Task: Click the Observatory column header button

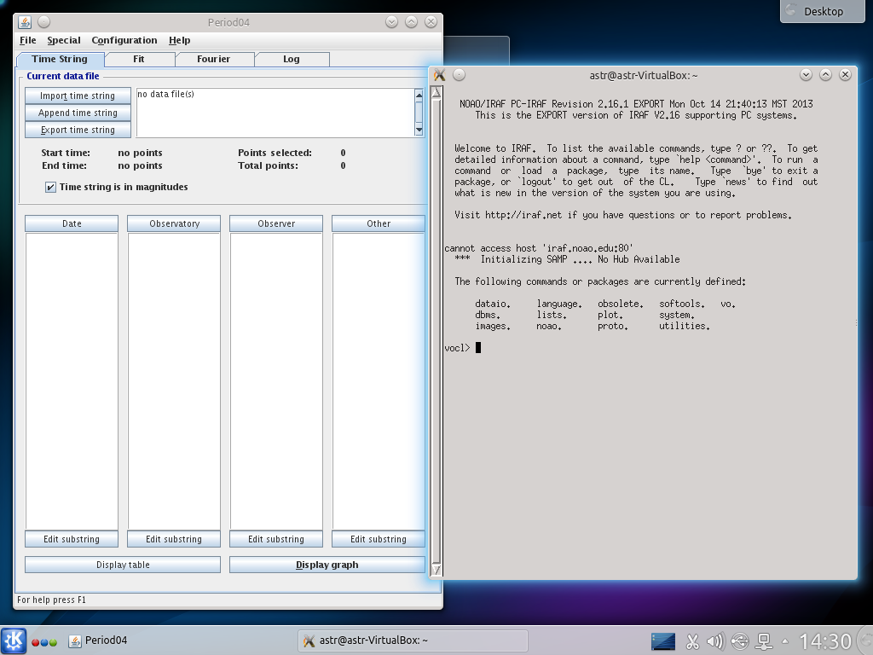Action: coord(174,223)
